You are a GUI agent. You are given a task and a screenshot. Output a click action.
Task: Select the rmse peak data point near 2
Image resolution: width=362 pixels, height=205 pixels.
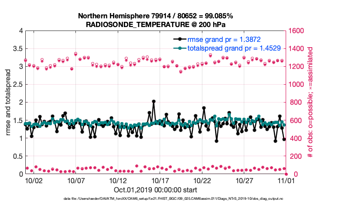point(154,102)
